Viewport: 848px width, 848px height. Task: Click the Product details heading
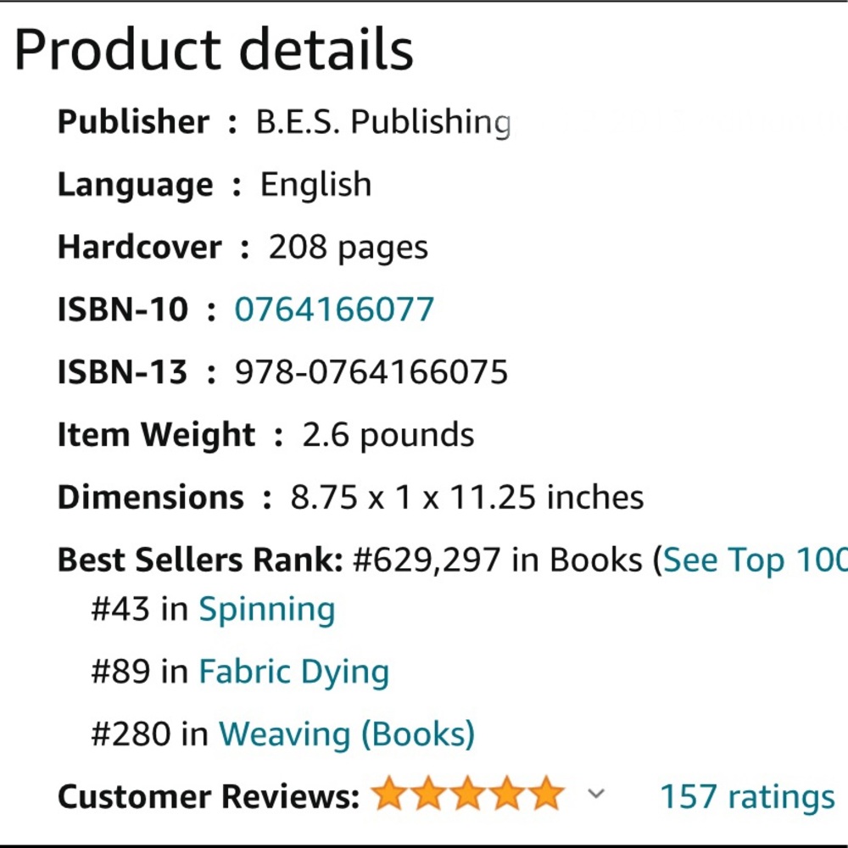(215, 50)
